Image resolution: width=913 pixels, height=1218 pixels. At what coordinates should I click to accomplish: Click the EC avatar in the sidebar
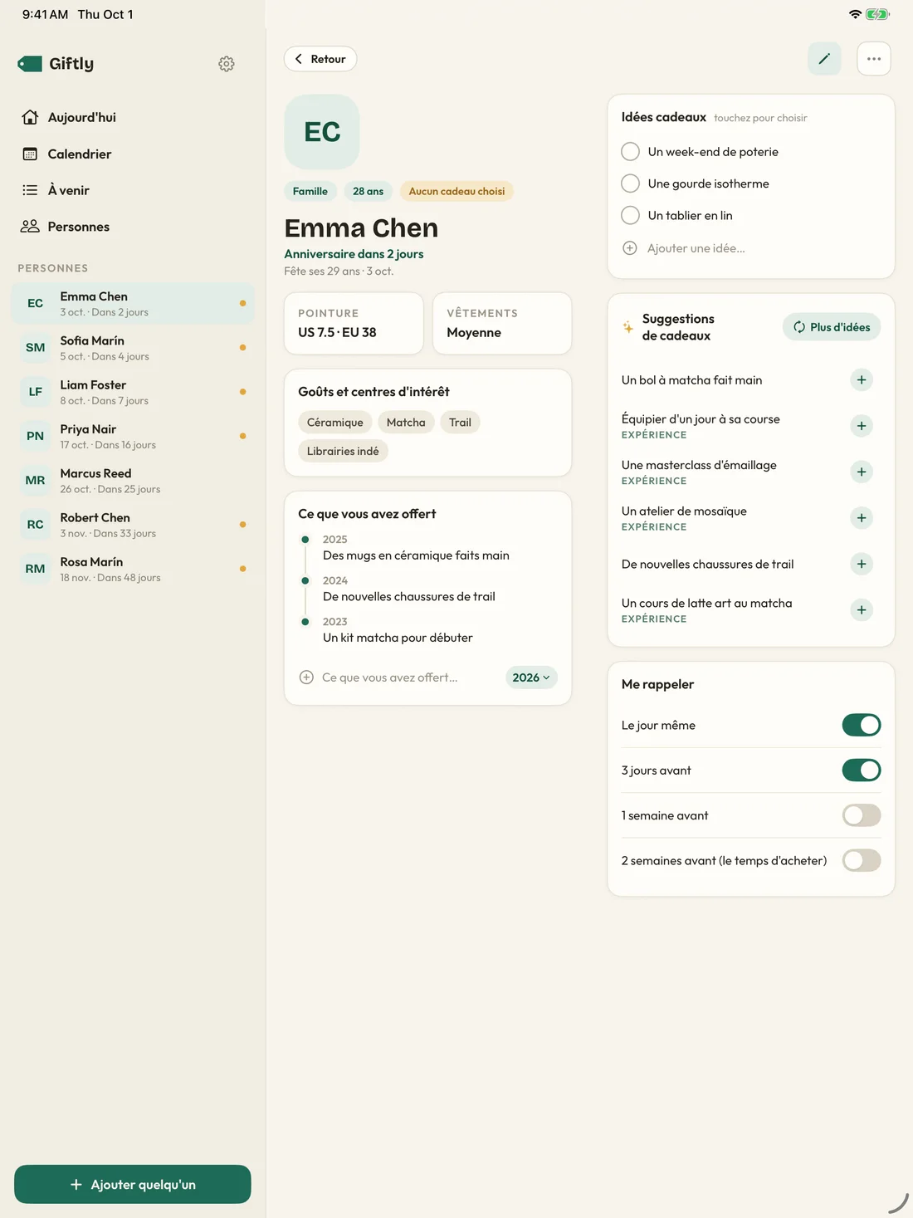click(35, 304)
